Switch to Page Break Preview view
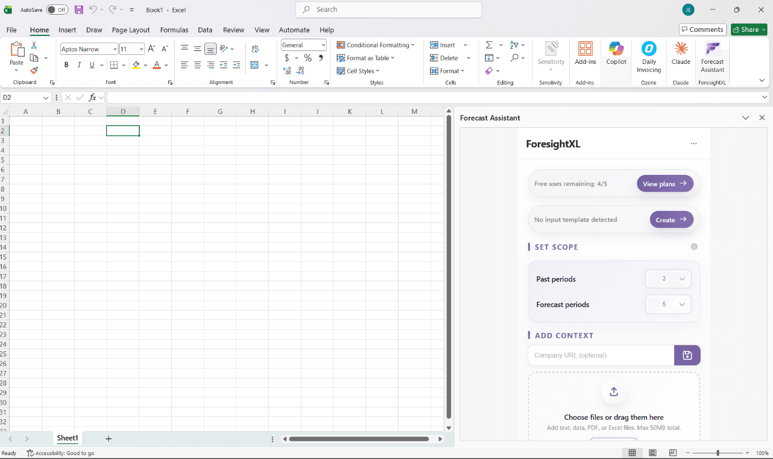 tap(673, 453)
